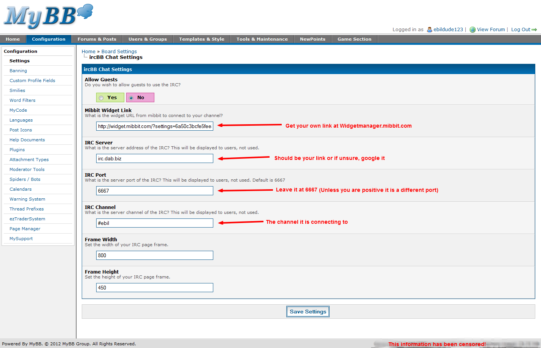The image size is (541, 348).
Task: Select the Frame Width input field
Action: (154, 255)
